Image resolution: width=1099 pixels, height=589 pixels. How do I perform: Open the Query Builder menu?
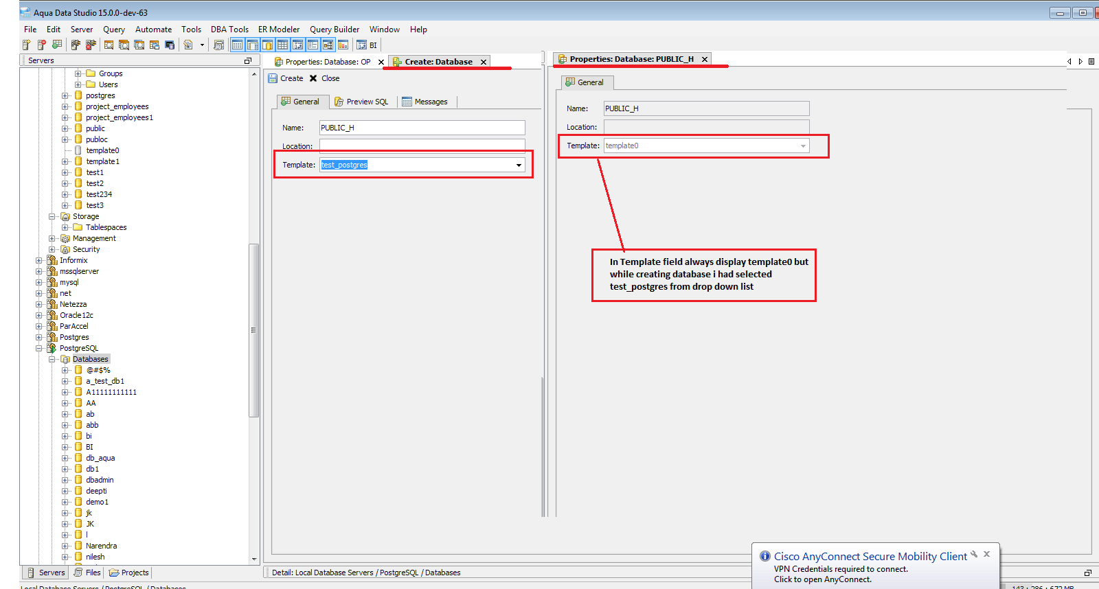point(335,30)
